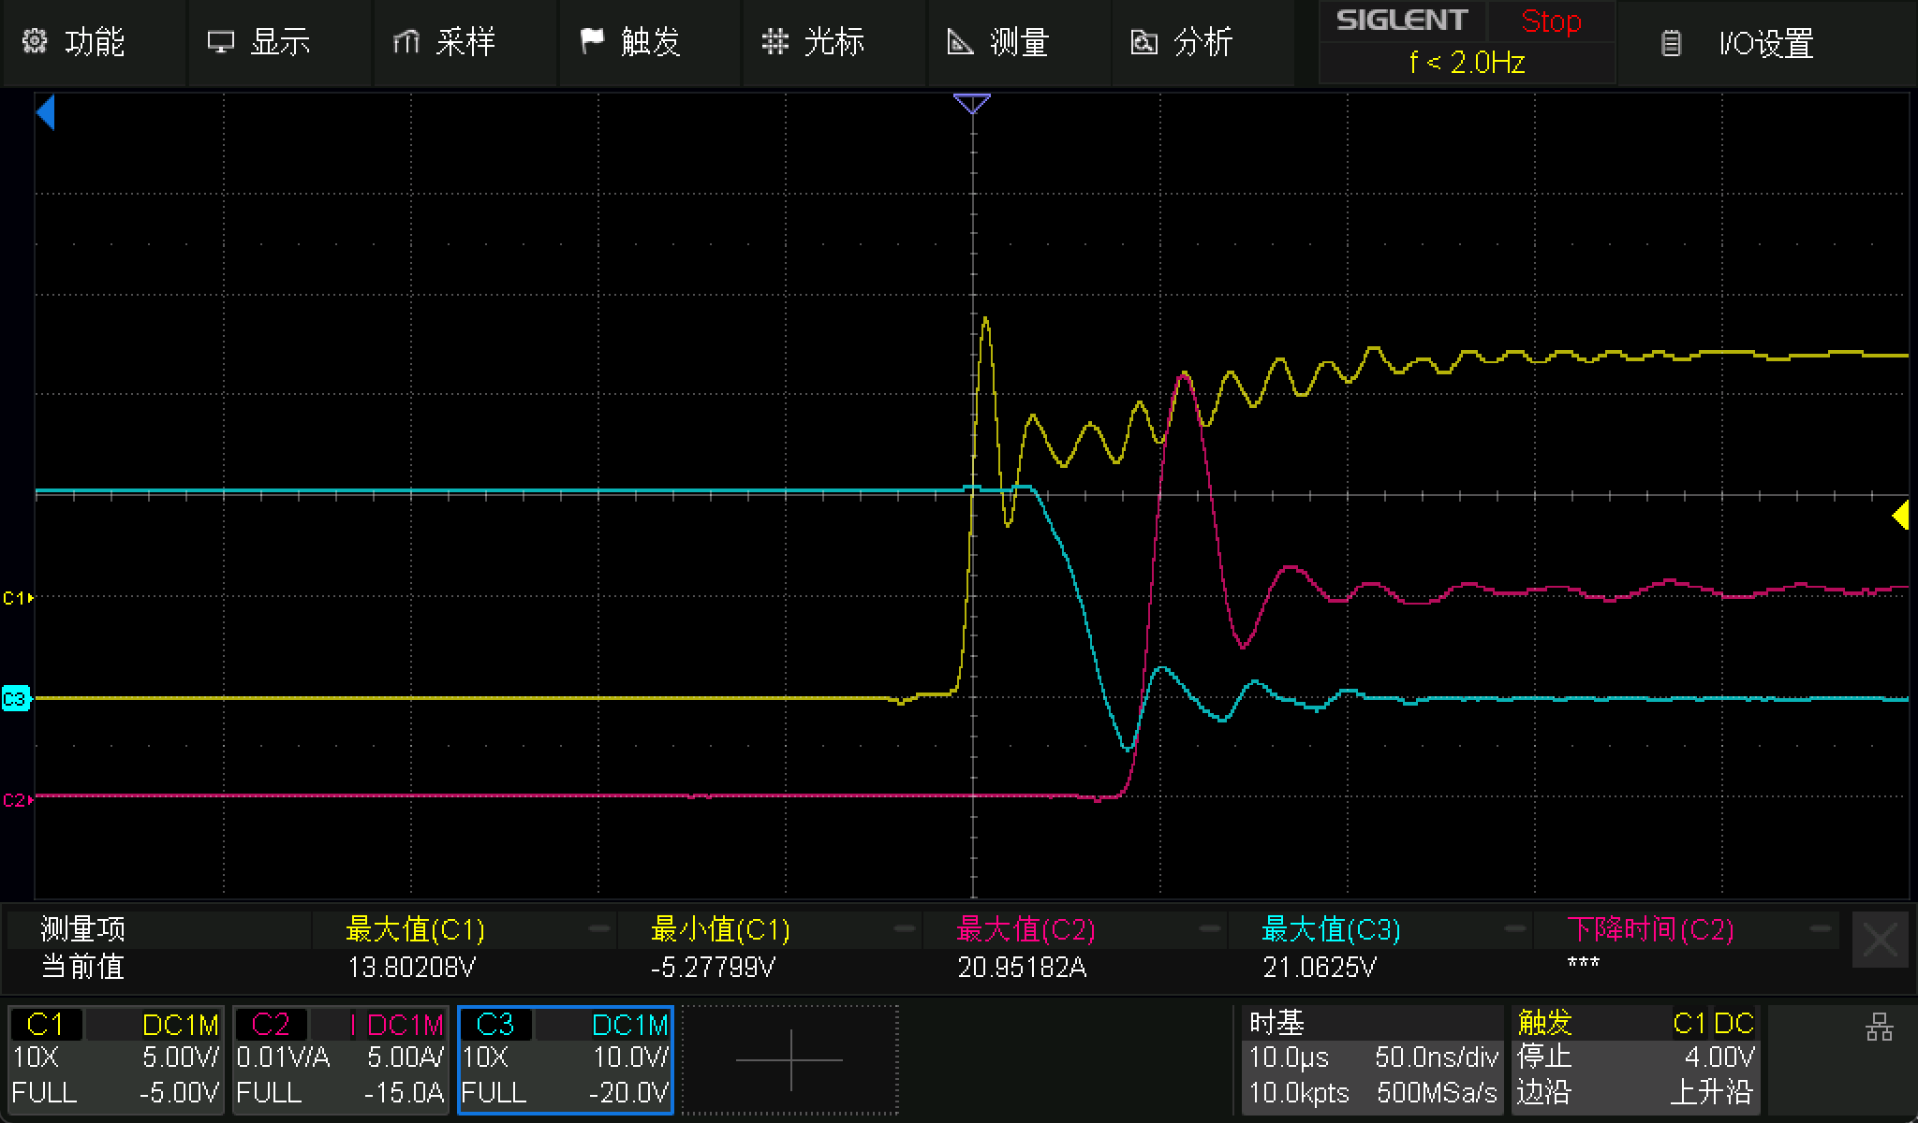The image size is (1918, 1123).
Task: Open the 触发 trigger settings box
Action: coord(1635,1059)
